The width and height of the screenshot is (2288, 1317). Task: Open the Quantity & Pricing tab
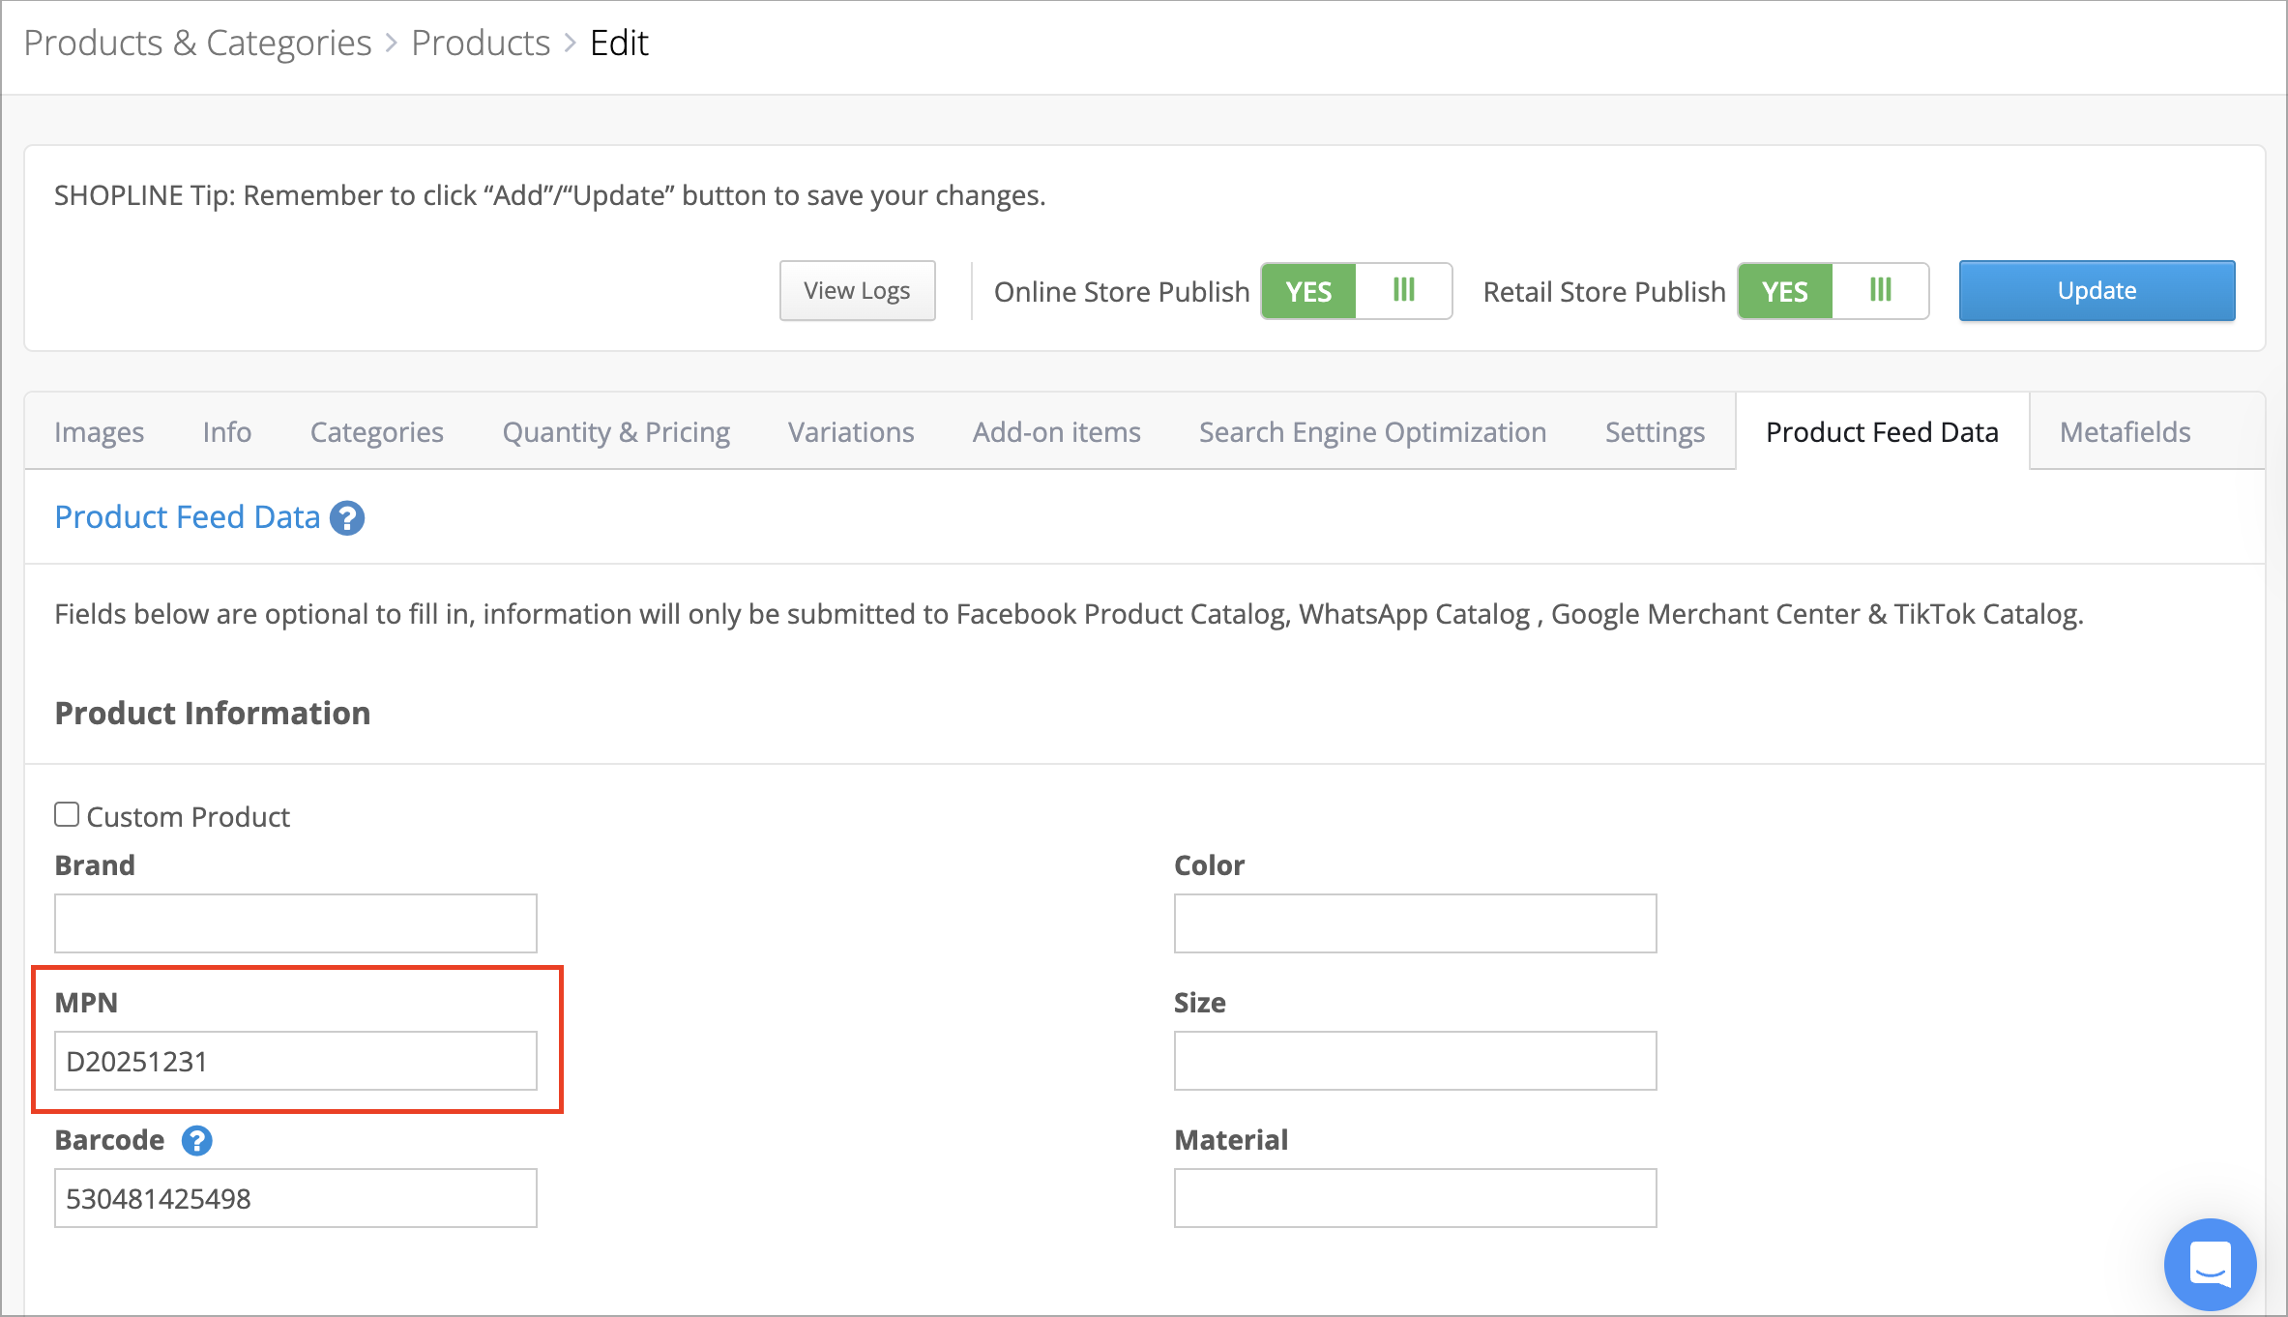[616, 432]
